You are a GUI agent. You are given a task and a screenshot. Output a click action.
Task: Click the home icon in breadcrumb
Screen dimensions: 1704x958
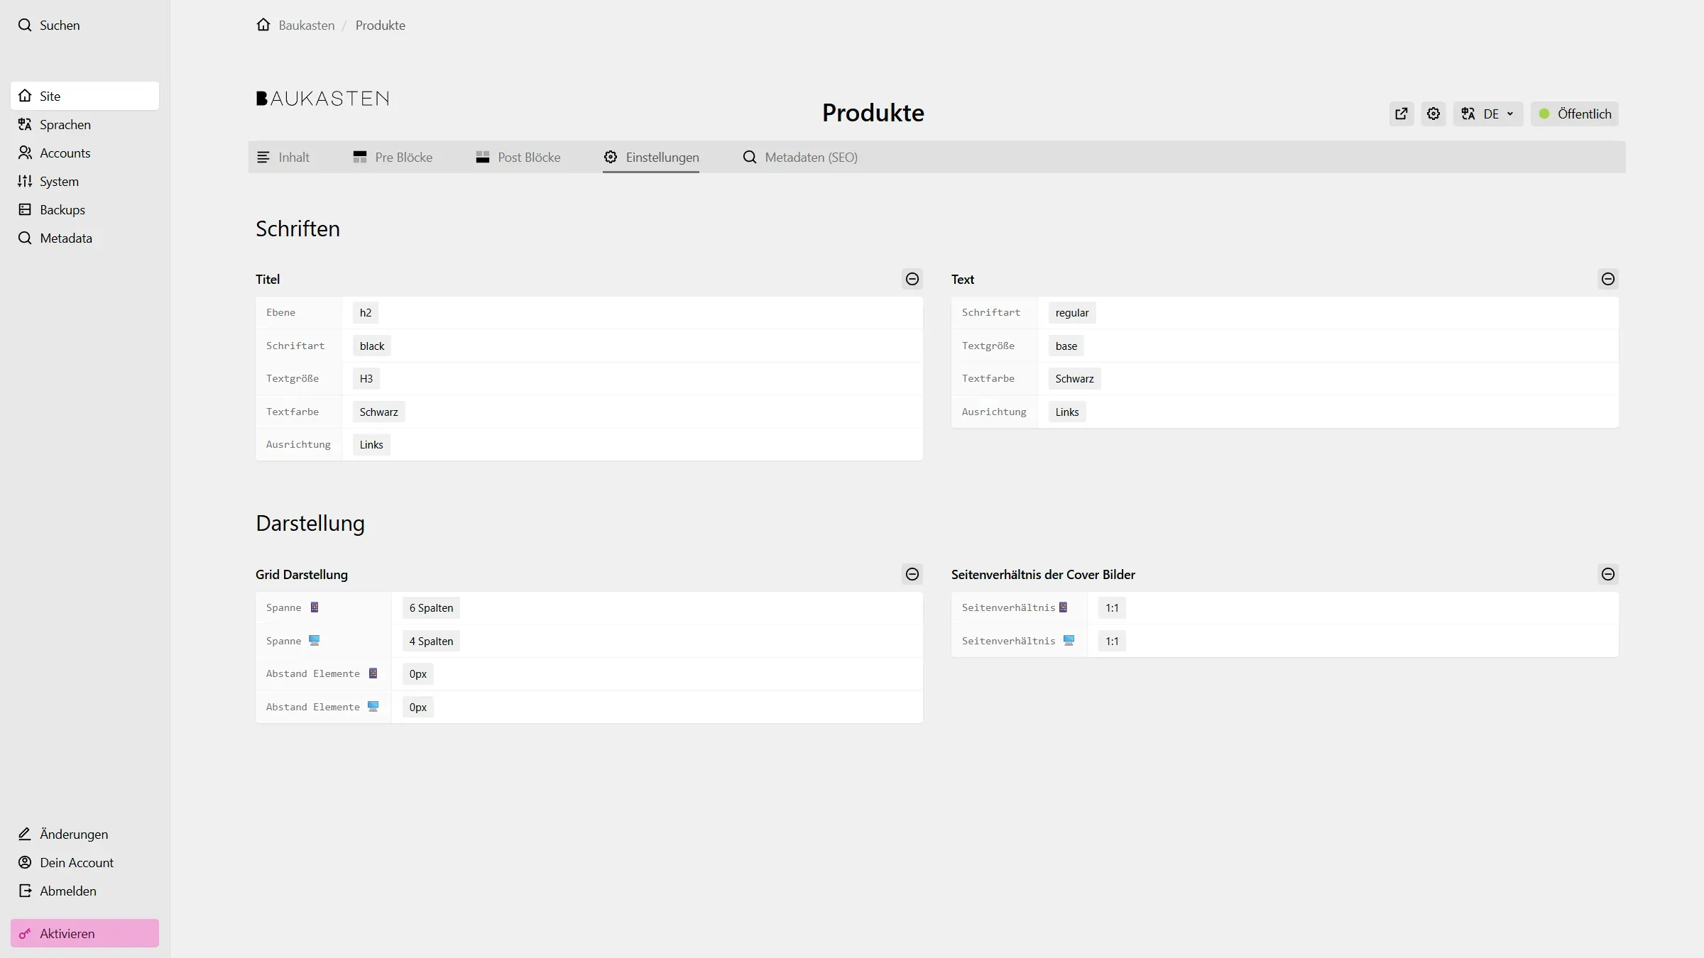(263, 25)
